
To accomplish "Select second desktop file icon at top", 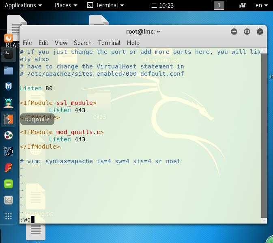I will [x=99, y=20].
